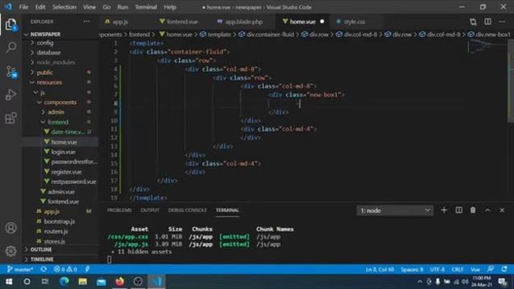
Task: Open Run and Debug view
Action: [x=10, y=95]
